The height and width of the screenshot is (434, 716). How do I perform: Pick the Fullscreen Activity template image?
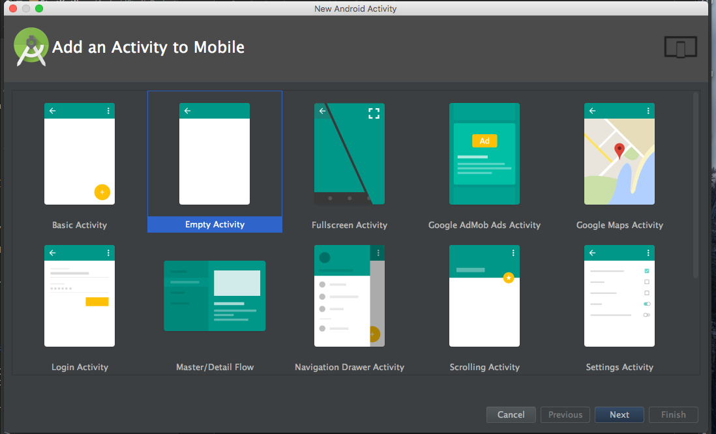point(350,154)
